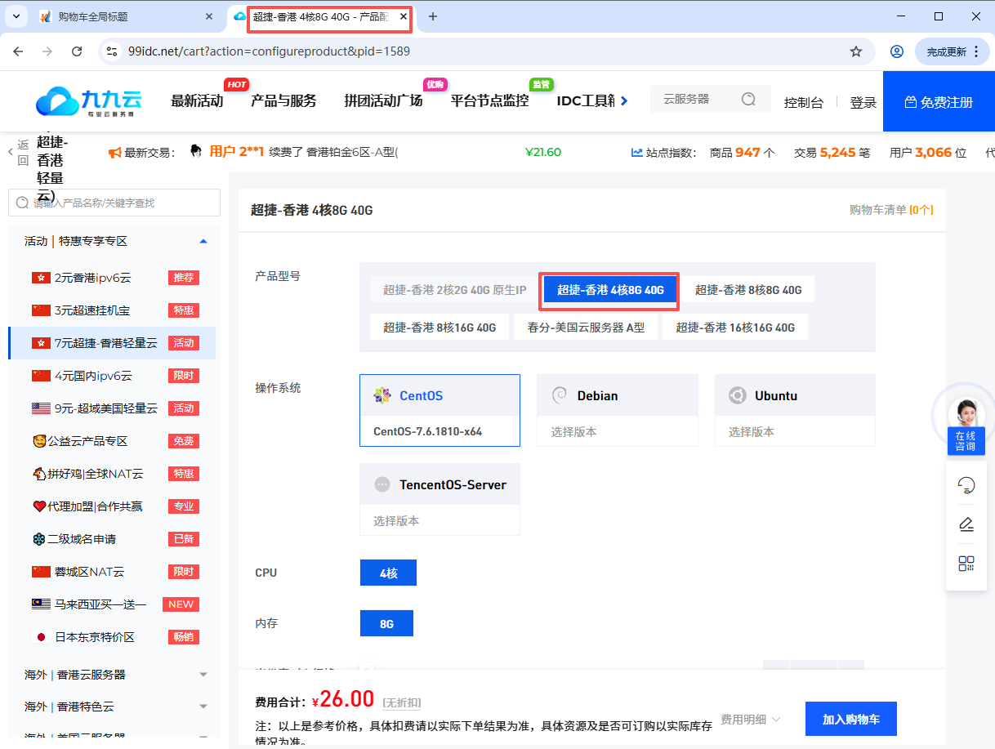Open TencentOS-Server 选择版本 dropdown
The width and height of the screenshot is (995, 749).
[x=439, y=520]
